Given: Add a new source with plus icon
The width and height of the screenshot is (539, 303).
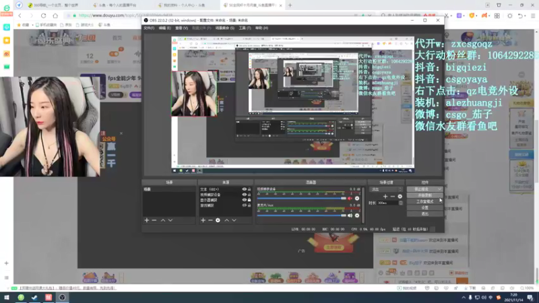Looking at the screenshot, I should (203, 220).
